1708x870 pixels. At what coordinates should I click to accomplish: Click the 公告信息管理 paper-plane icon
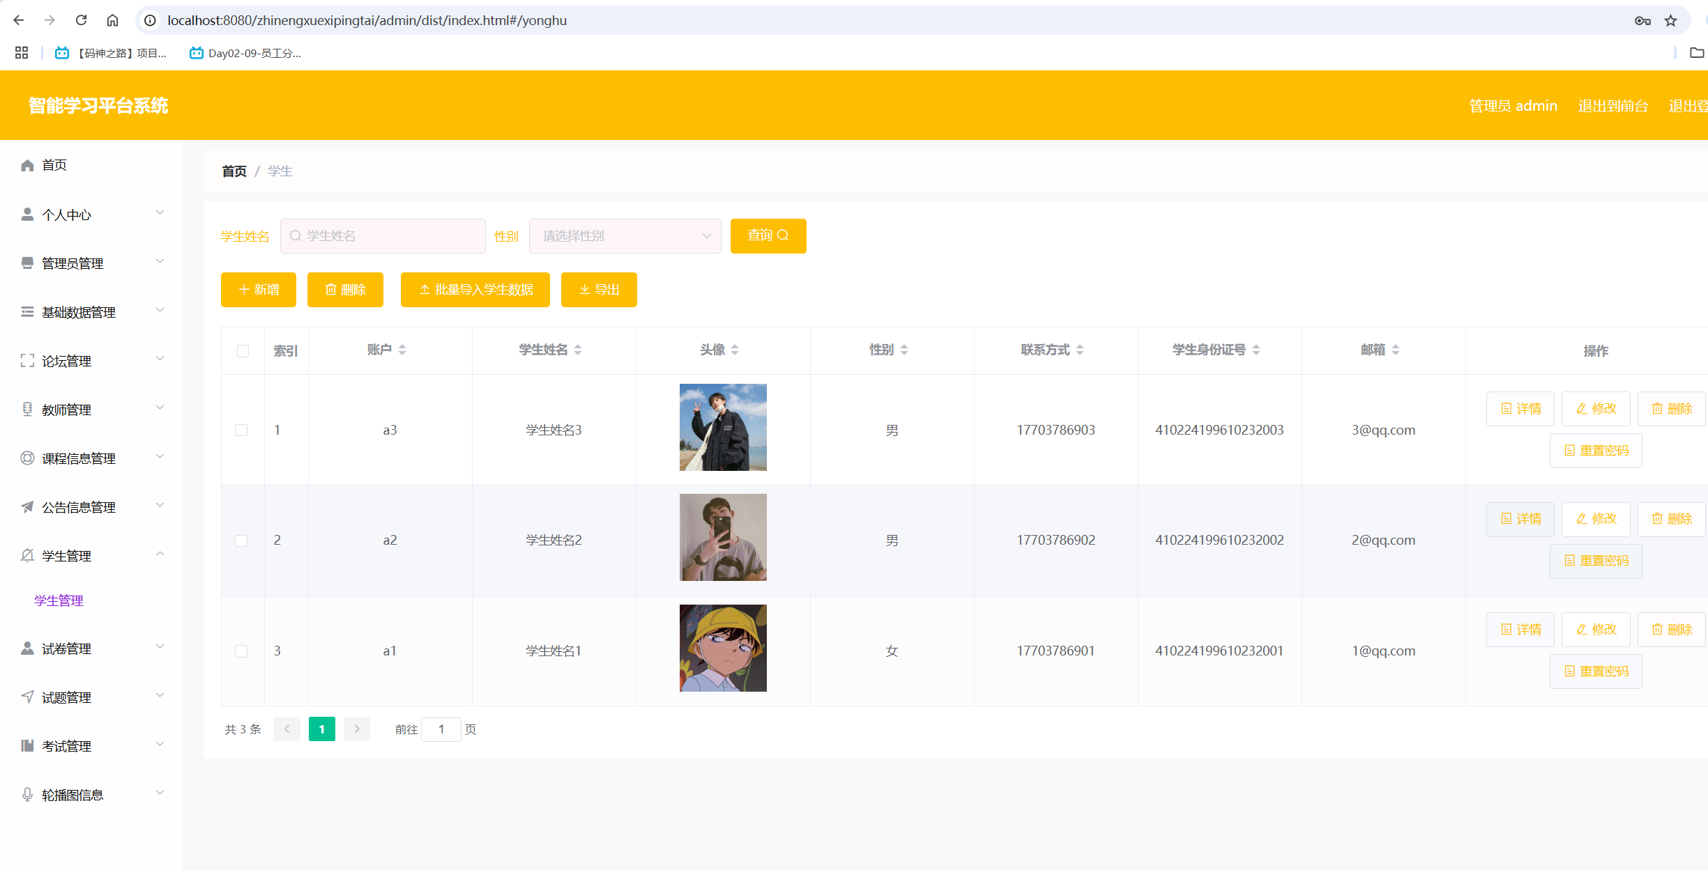(x=27, y=507)
